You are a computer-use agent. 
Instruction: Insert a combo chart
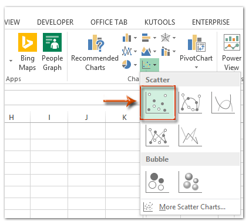click(x=166, y=52)
